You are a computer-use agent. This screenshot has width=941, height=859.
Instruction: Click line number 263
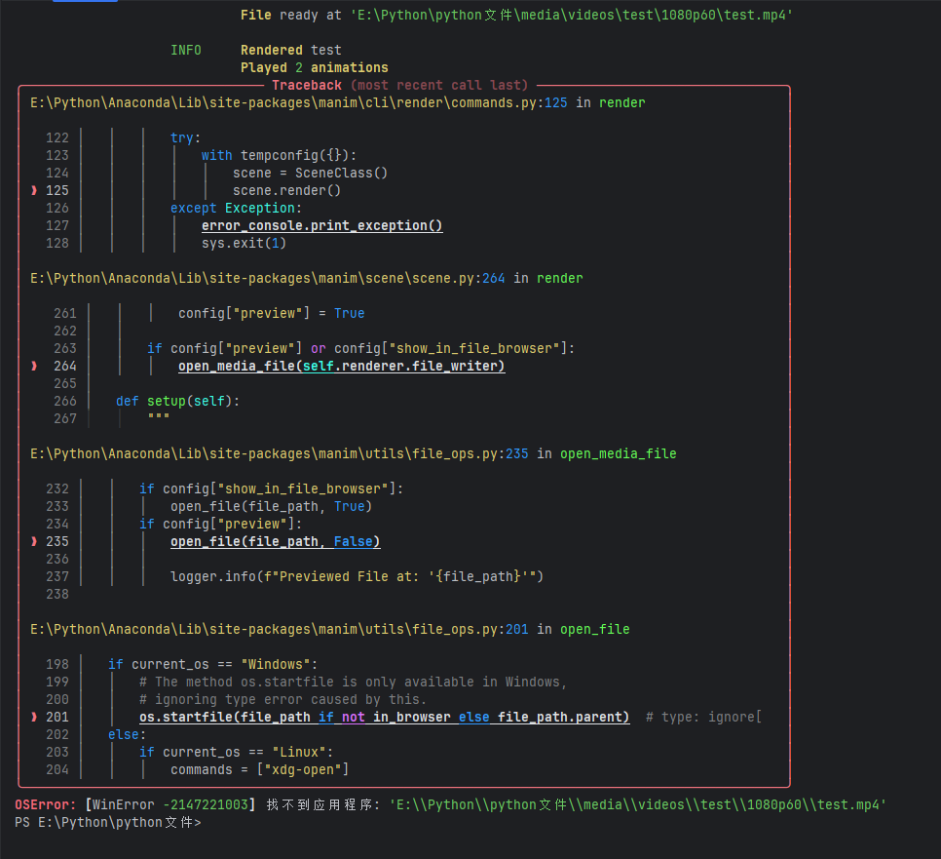[x=65, y=348]
